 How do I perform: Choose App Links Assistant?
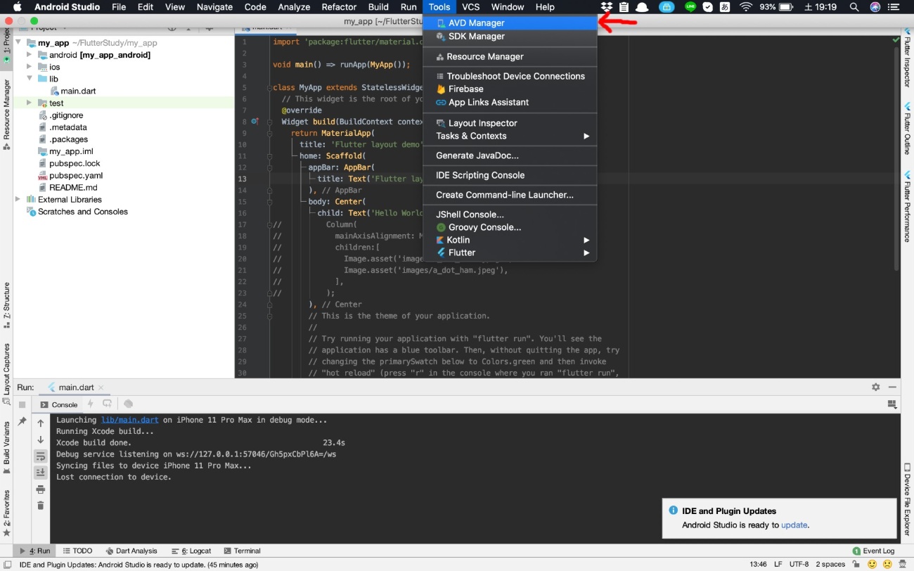coord(510,103)
